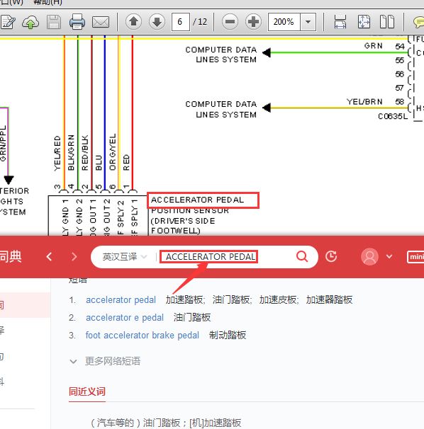Click the fit one full page icon
The image size is (424, 429).
click(x=364, y=22)
